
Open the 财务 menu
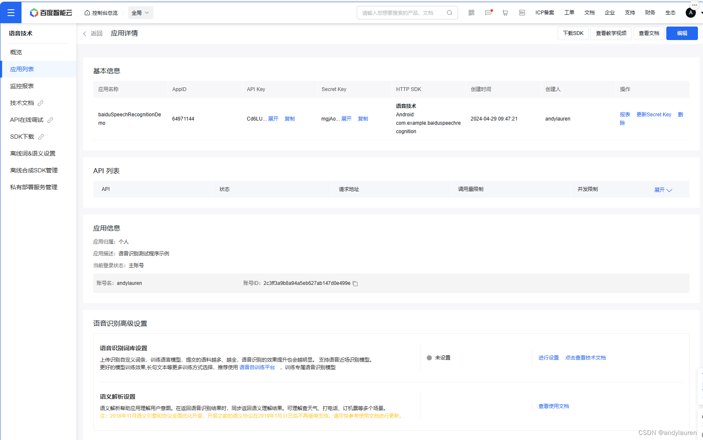(x=650, y=13)
